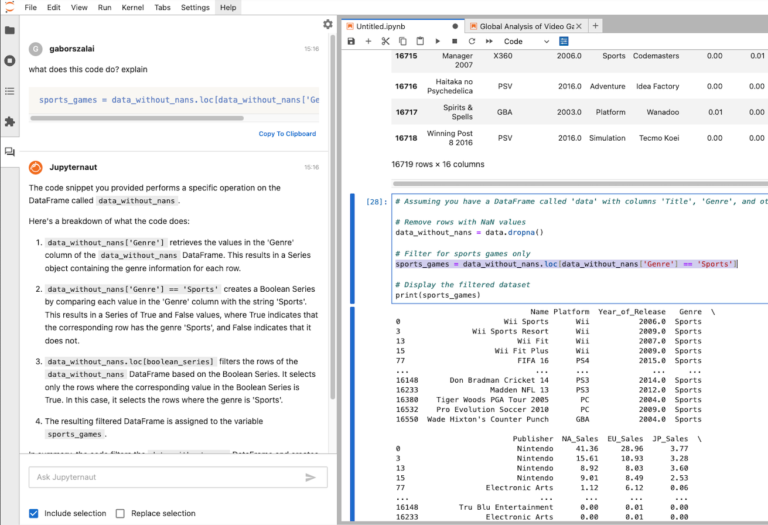This screenshot has height=525, width=768.
Task: Click the data.dropna() code line
Action: click(x=470, y=233)
